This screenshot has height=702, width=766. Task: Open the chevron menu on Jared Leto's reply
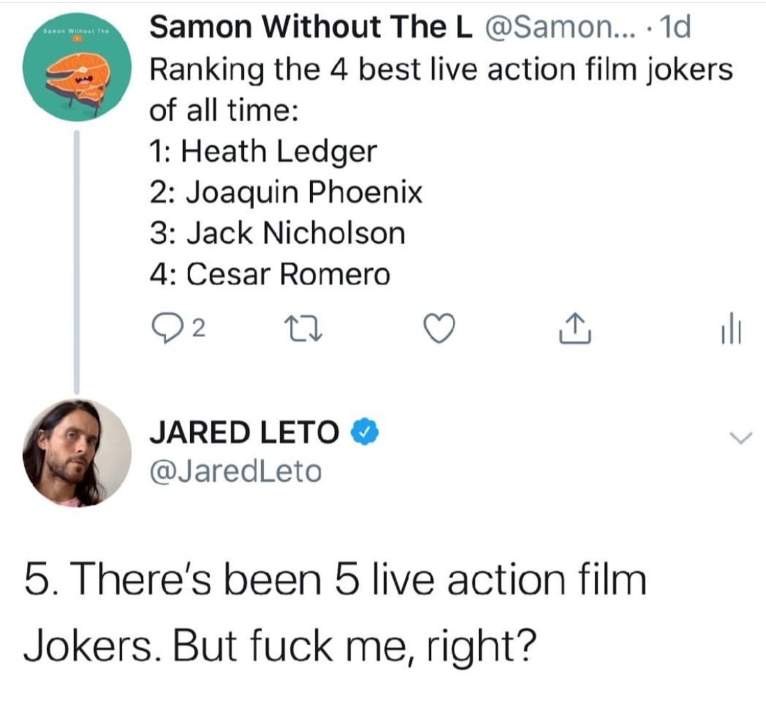pyautogui.click(x=740, y=438)
